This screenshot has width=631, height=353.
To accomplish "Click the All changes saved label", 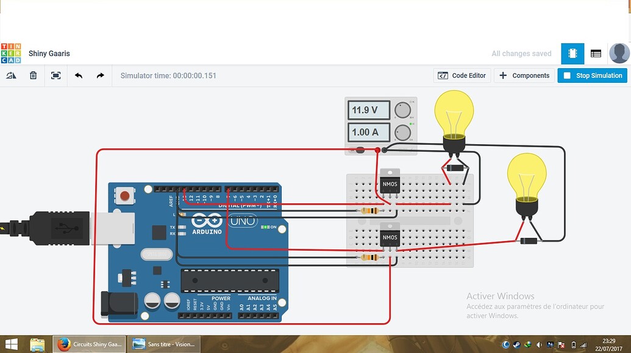I will (x=521, y=53).
